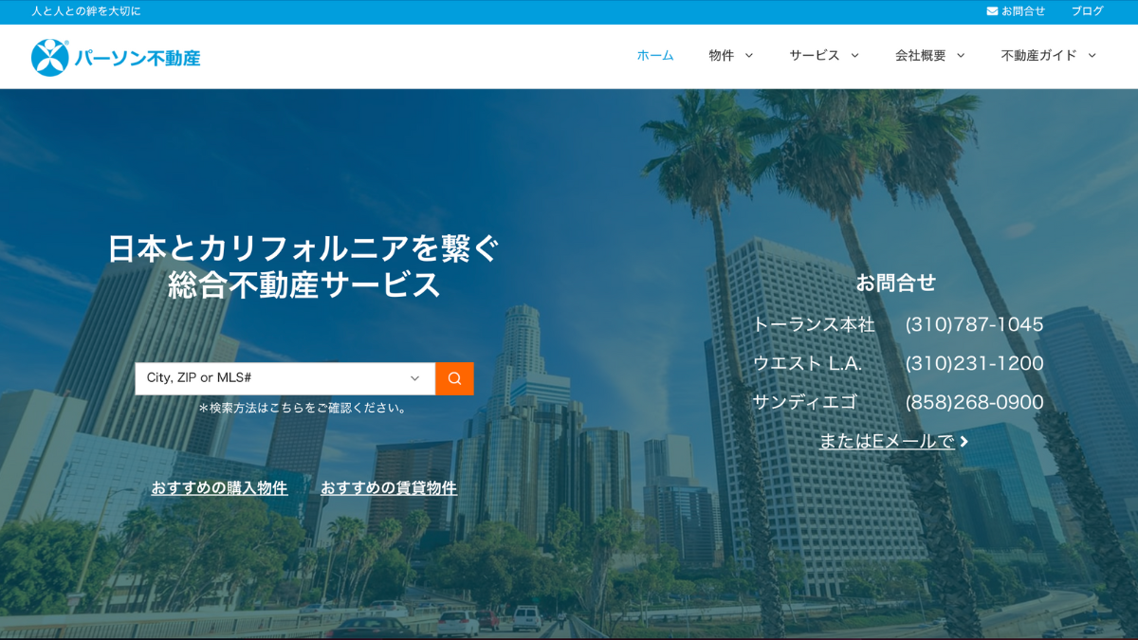This screenshot has width=1138, height=640.
Task: Click the orange search magnifier button
Action: 454,378
